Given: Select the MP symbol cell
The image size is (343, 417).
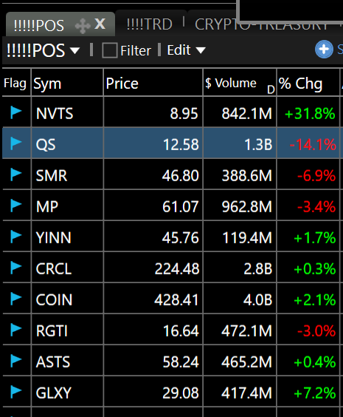Looking at the screenshot, I should click(67, 206).
